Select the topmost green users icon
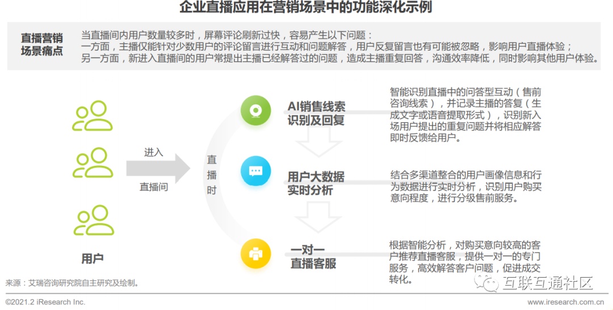 click(93, 116)
